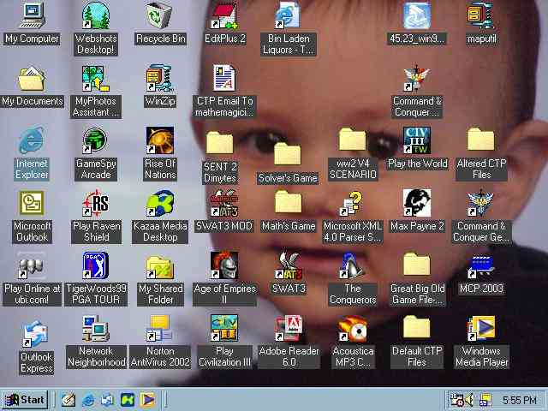Click the Start button

tap(25, 400)
